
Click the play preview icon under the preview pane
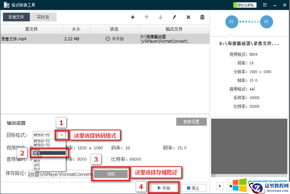tap(220, 186)
